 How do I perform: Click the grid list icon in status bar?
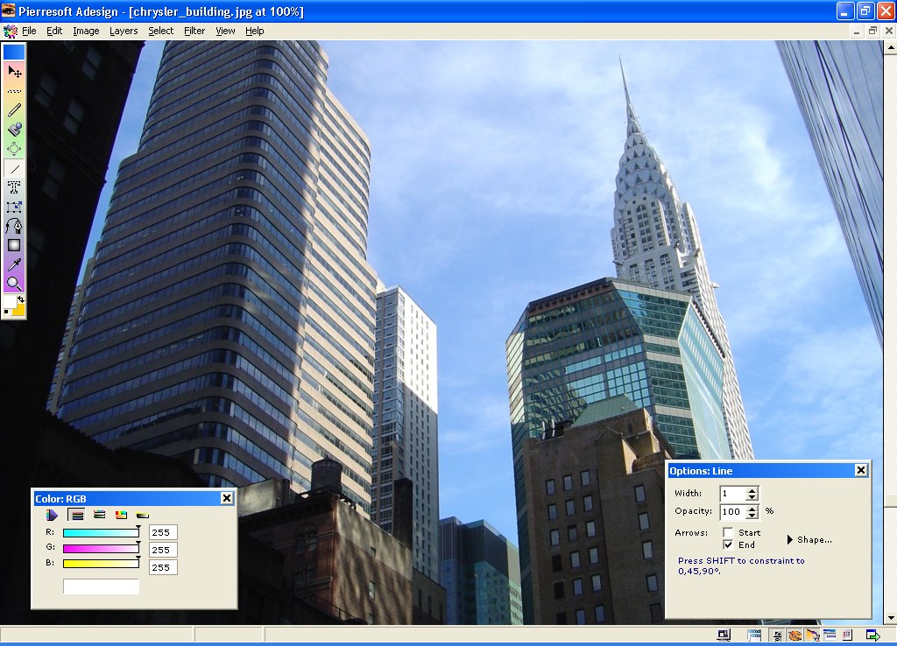(847, 635)
